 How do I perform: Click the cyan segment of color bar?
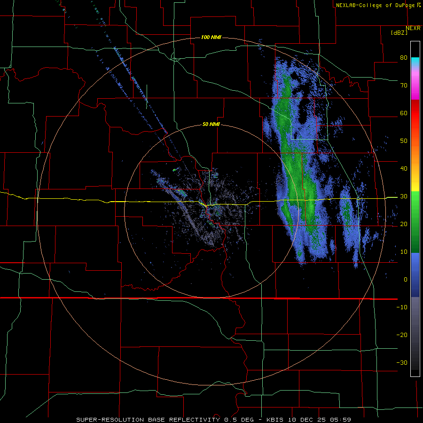pyautogui.click(x=415, y=62)
